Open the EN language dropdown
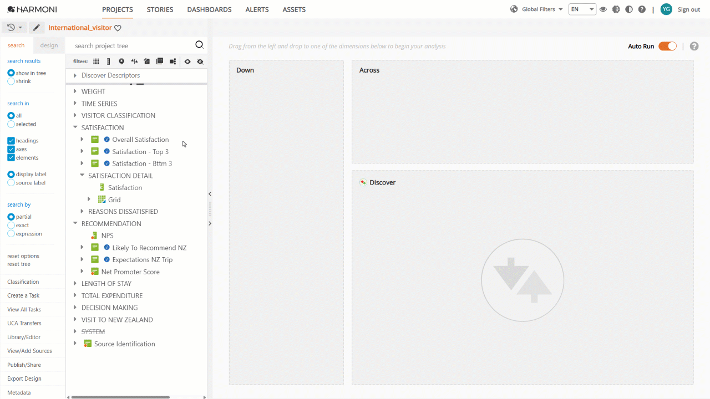This screenshot has width=710, height=399. pos(582,9)
